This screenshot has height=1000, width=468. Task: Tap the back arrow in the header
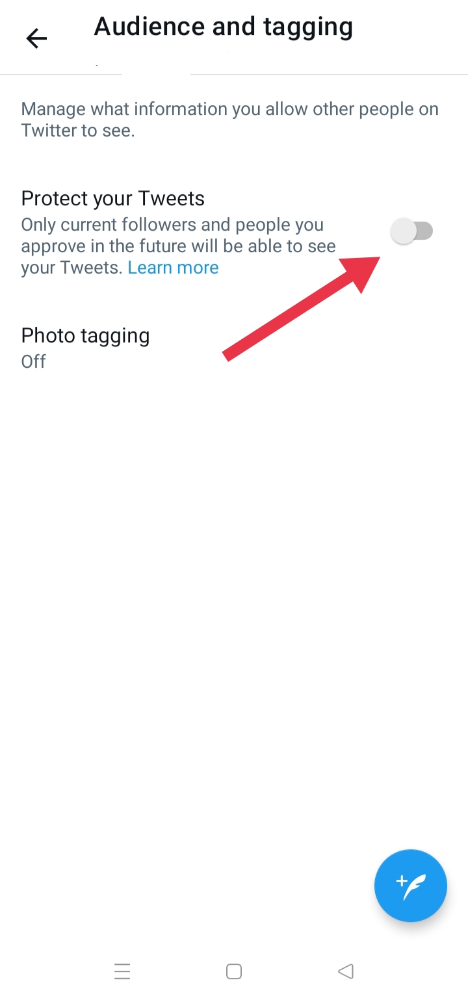click(x=36, y=39)
